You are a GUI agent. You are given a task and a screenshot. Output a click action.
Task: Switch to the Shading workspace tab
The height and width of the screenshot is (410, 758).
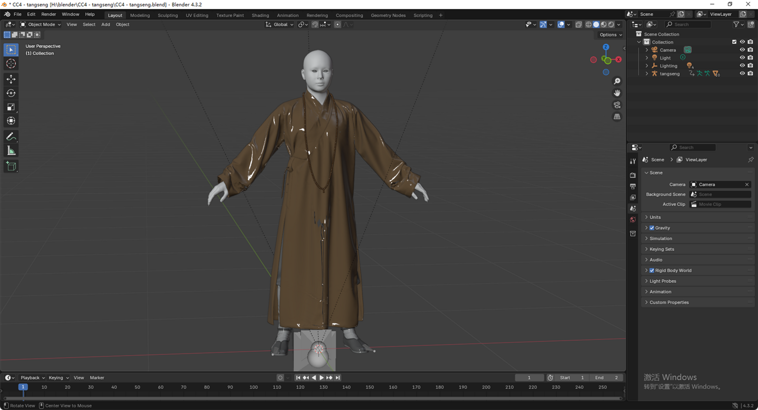(x=260, y=15)
